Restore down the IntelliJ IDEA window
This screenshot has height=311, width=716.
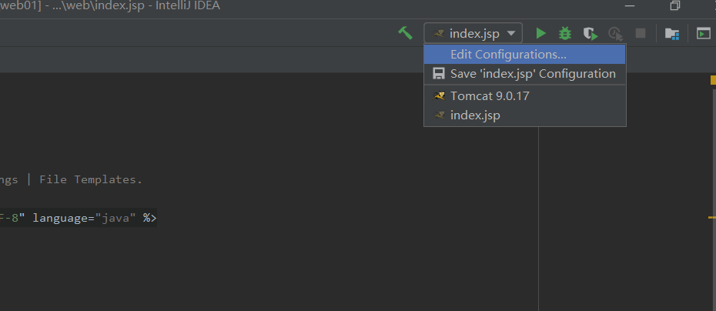[674, 6]
